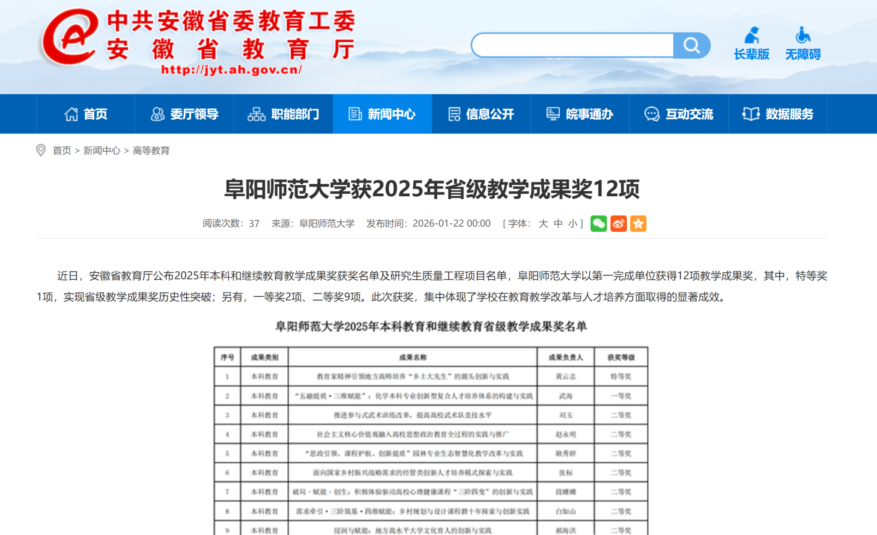Image resolution: width=877 pixels, height=535 pixels.
Task: Open the 数据服务 menu item
Action: [778, 114]
